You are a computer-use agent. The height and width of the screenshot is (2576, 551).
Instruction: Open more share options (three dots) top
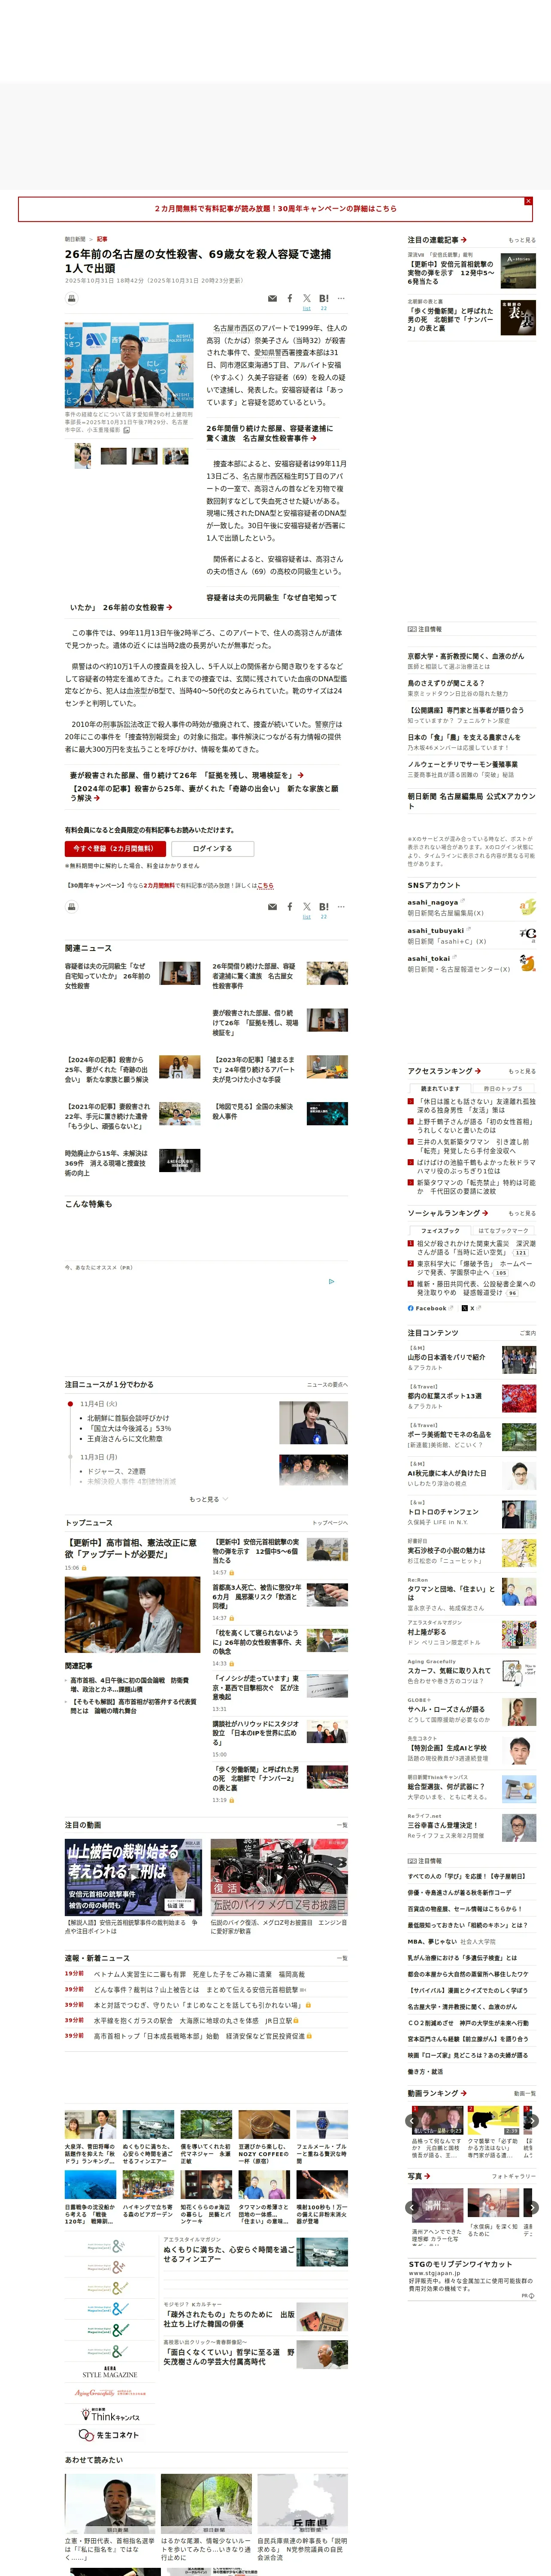click(x=341, y=298)
